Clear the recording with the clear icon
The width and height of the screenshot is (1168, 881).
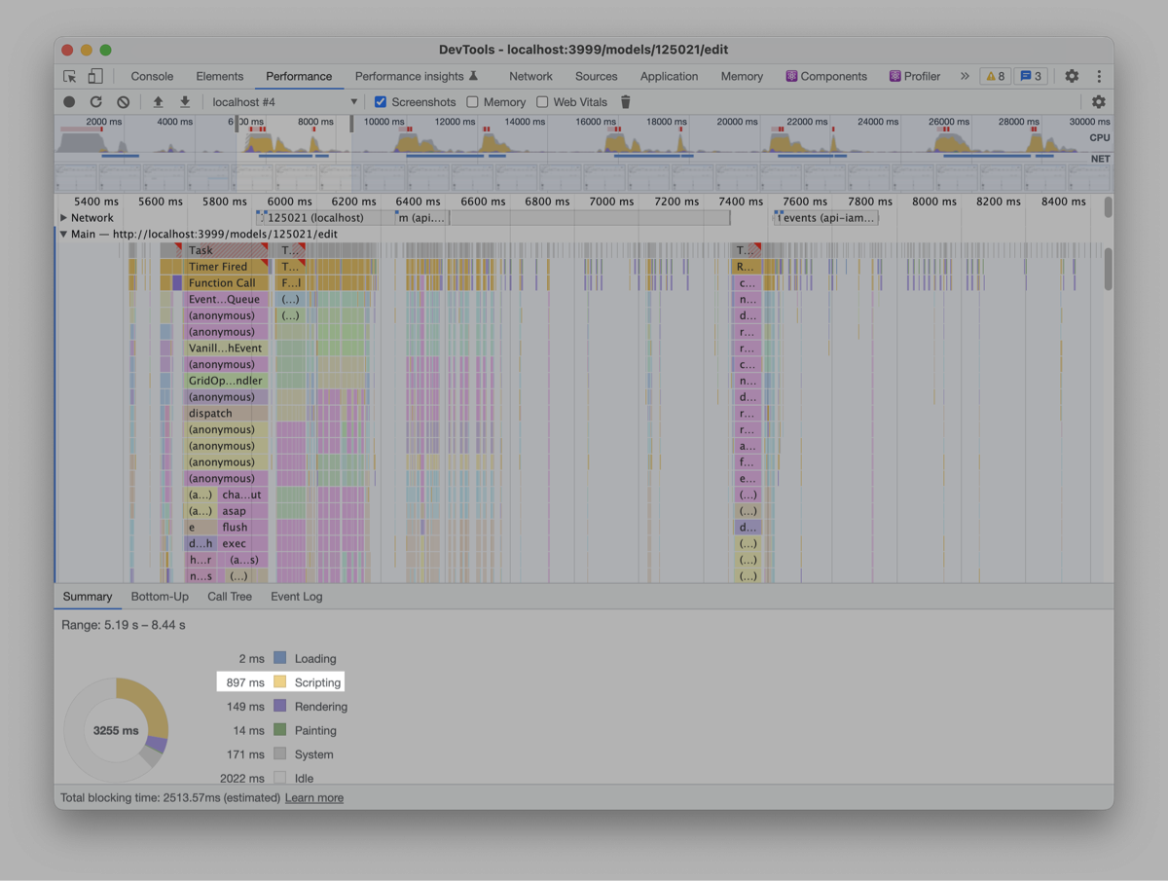click(x=123, y=101)
